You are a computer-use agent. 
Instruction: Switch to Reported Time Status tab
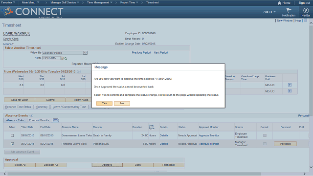pos(18,107)
